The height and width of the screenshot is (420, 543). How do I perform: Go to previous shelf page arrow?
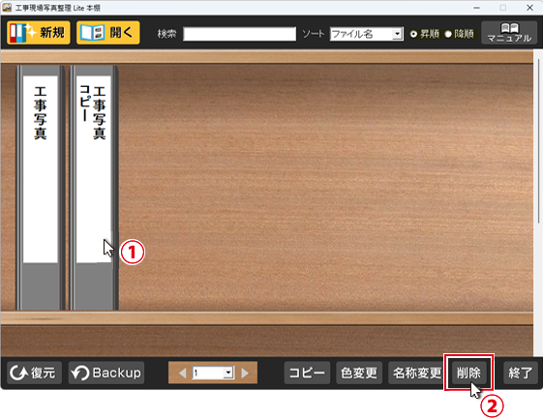point(183,373)
